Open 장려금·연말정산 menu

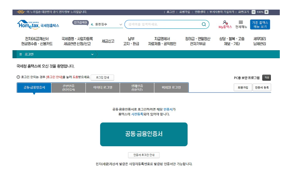point(198,41)
